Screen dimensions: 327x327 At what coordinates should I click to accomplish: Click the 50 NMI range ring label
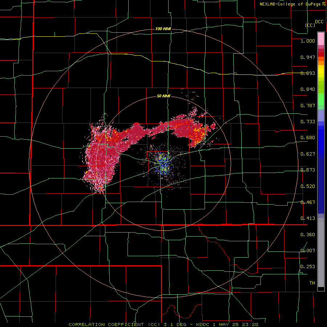[163, 96]
